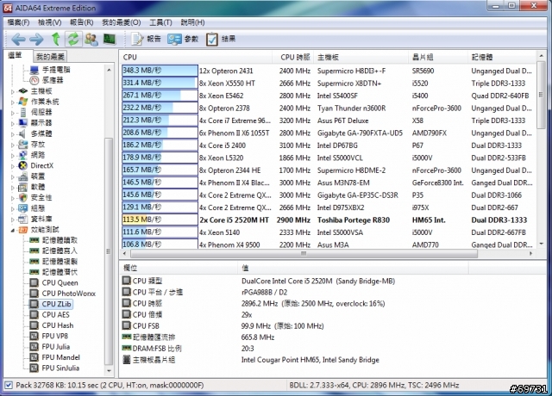Screen dimensions: 552x396
Task: Click the Forward arrow toolbar icon
Action: (36, 39)
